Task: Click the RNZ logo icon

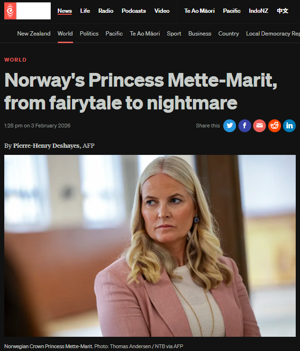Action: (x=10, y=11)
